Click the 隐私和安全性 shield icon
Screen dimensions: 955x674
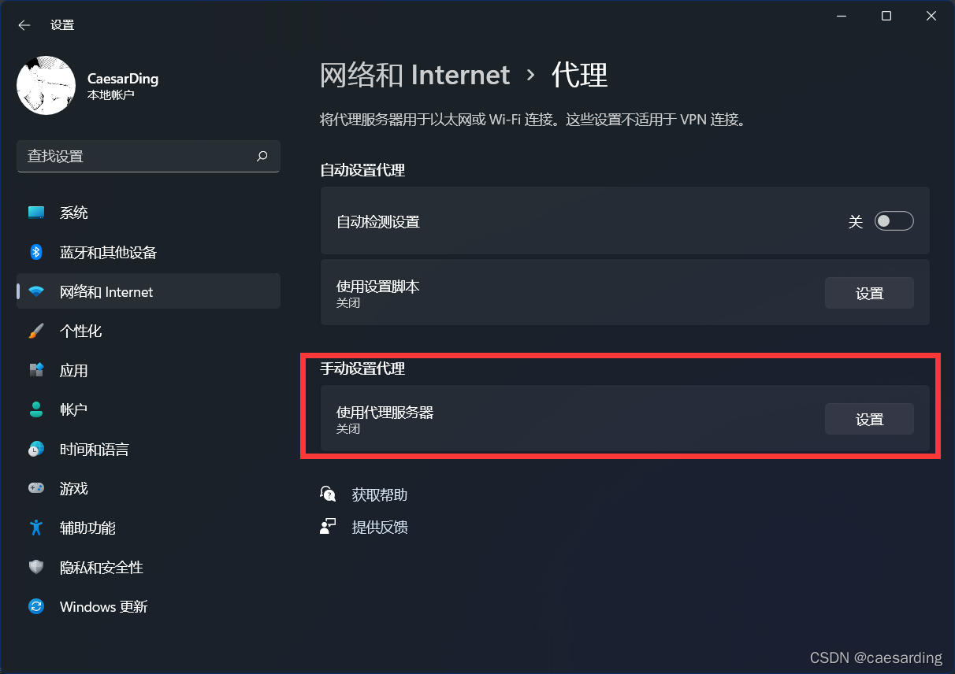tap(36, 567)
